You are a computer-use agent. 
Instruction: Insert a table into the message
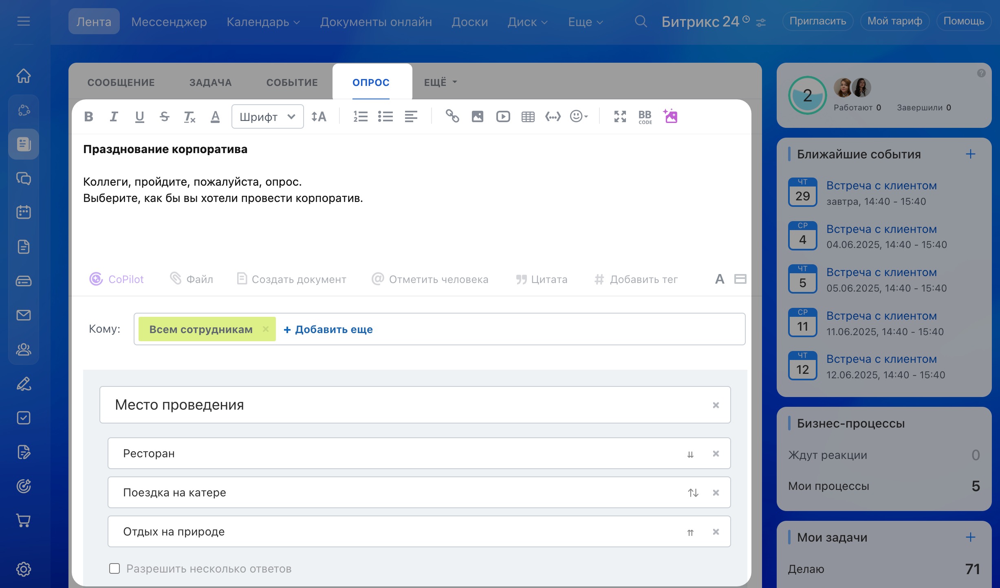pos(528,117)
